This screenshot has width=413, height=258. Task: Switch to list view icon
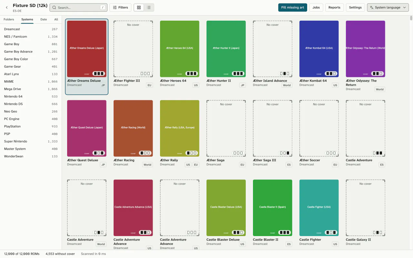click(x=149, y=7)
